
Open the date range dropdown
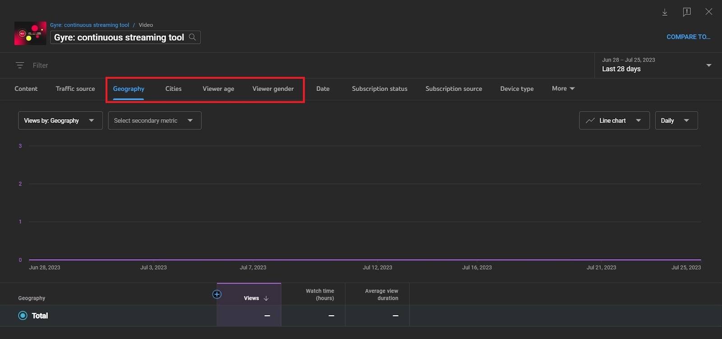[x=658, y=65]
